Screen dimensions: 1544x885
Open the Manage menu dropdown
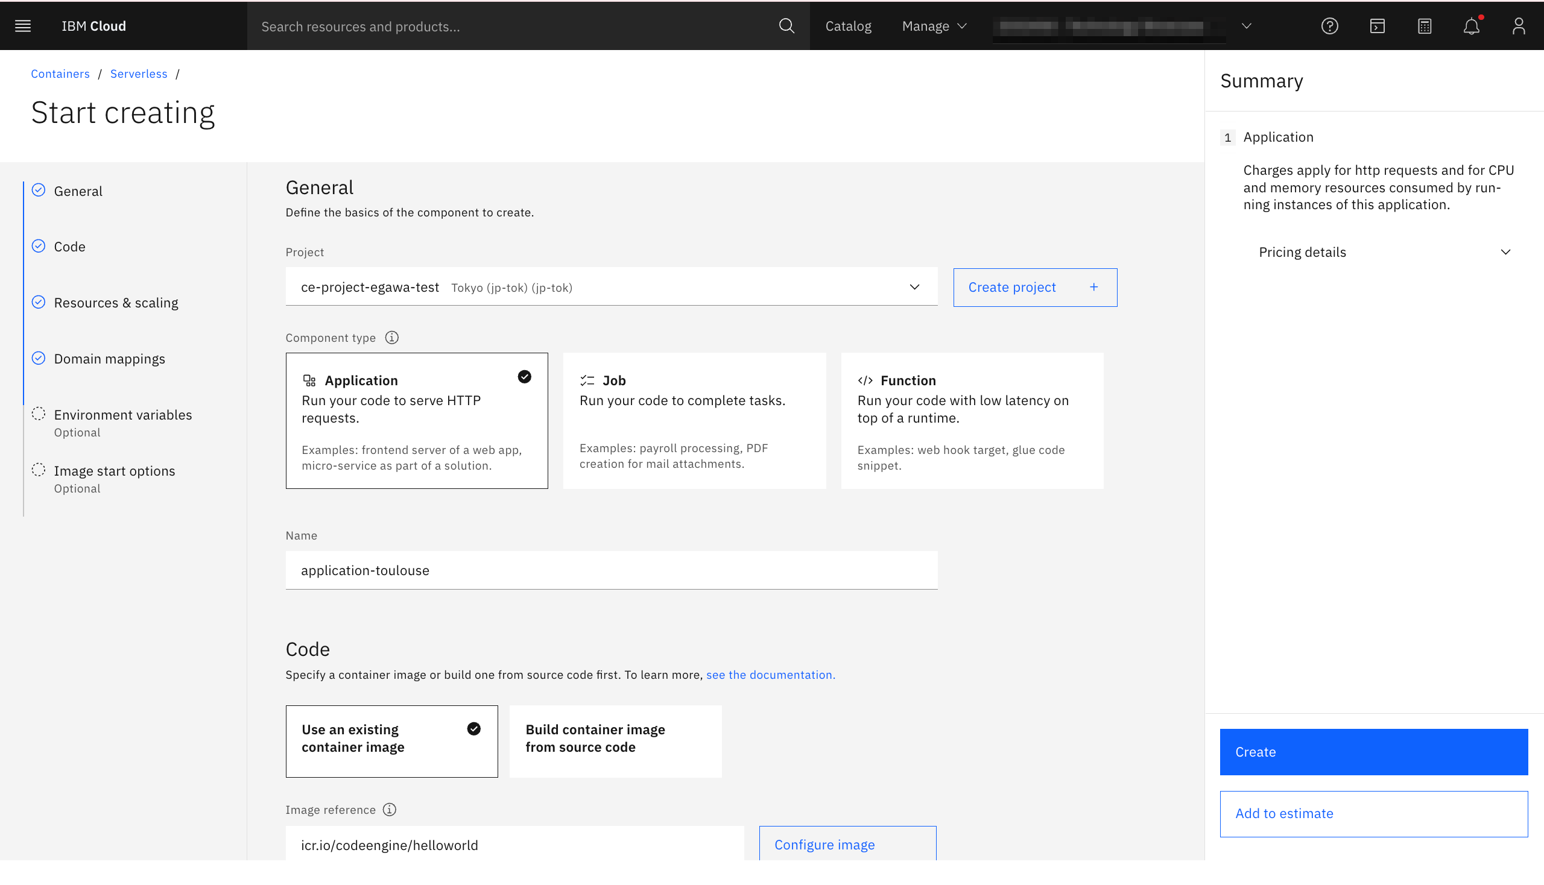coord(934,26)
